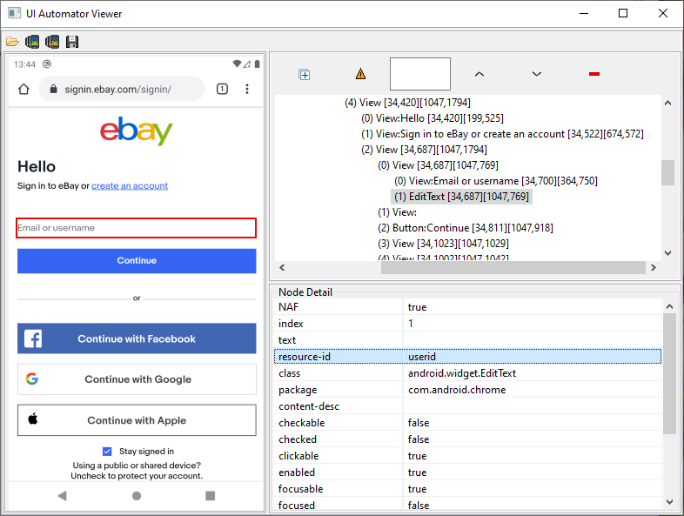Toggle the NAF nodes warning icon
This screenshot has width=684, height=516.
361,74
